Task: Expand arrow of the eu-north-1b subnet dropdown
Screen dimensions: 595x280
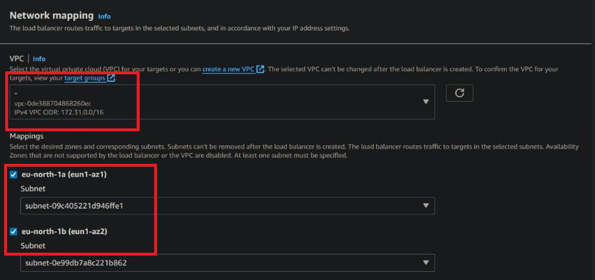Action: 426,263
